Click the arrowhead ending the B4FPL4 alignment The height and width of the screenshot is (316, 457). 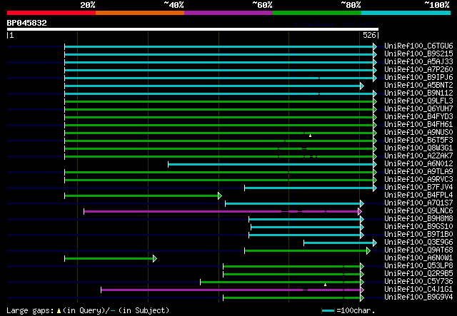[220, 195]
